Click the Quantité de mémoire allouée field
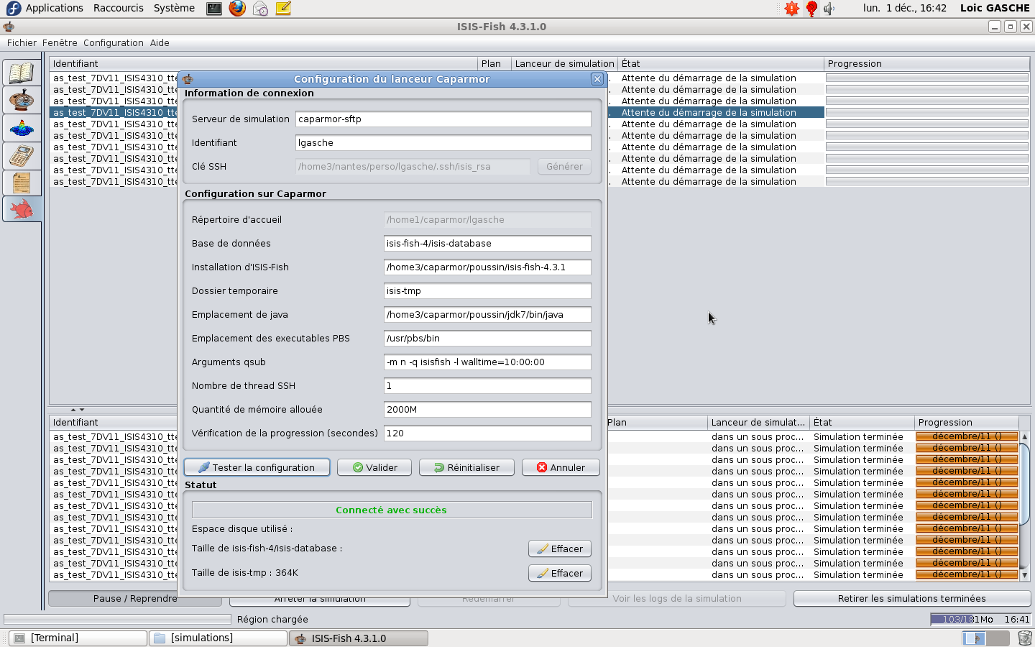 pyautogui.click(x=487, y=410)
